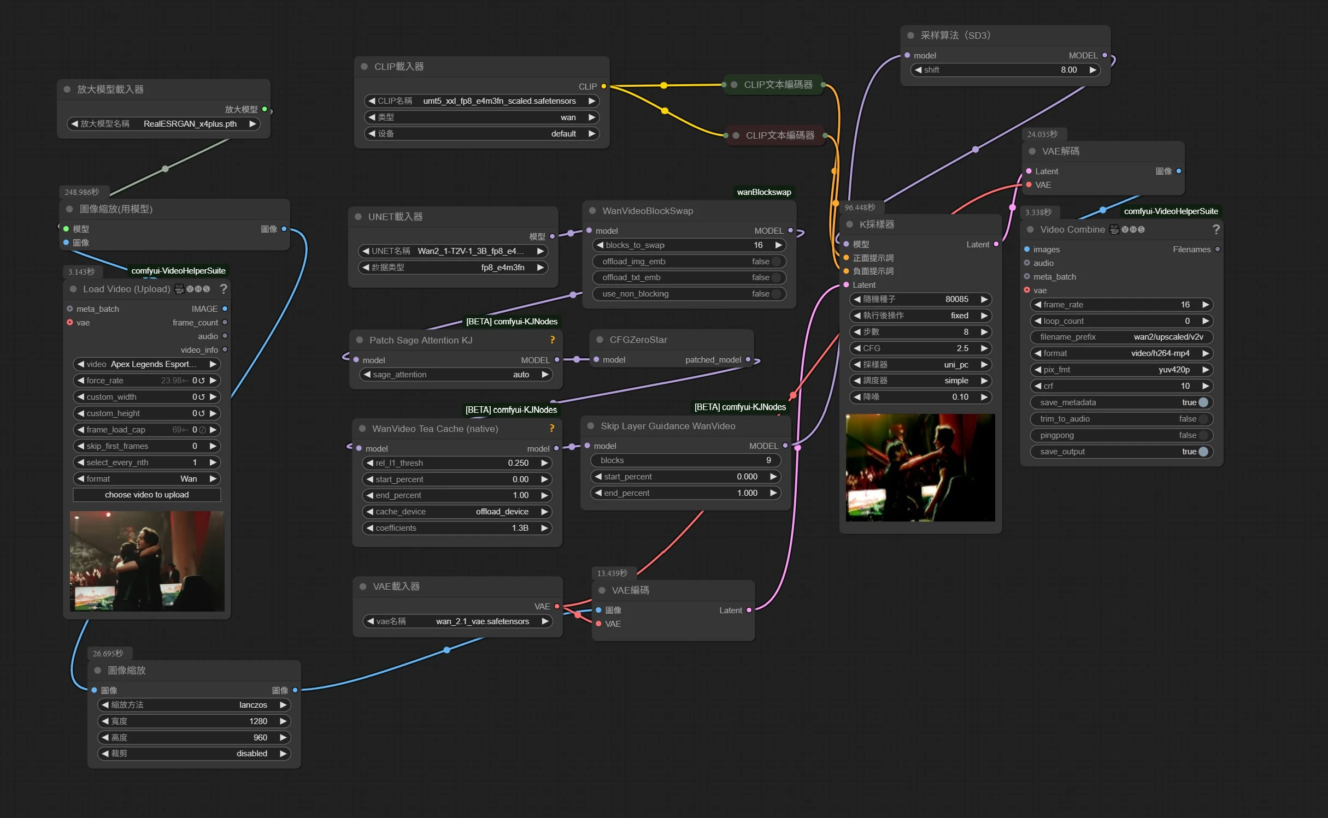Viewport: 1328px width, 818px height.
Task: Collapse the K採樣器 node via its dot
Action: [849, 224]
